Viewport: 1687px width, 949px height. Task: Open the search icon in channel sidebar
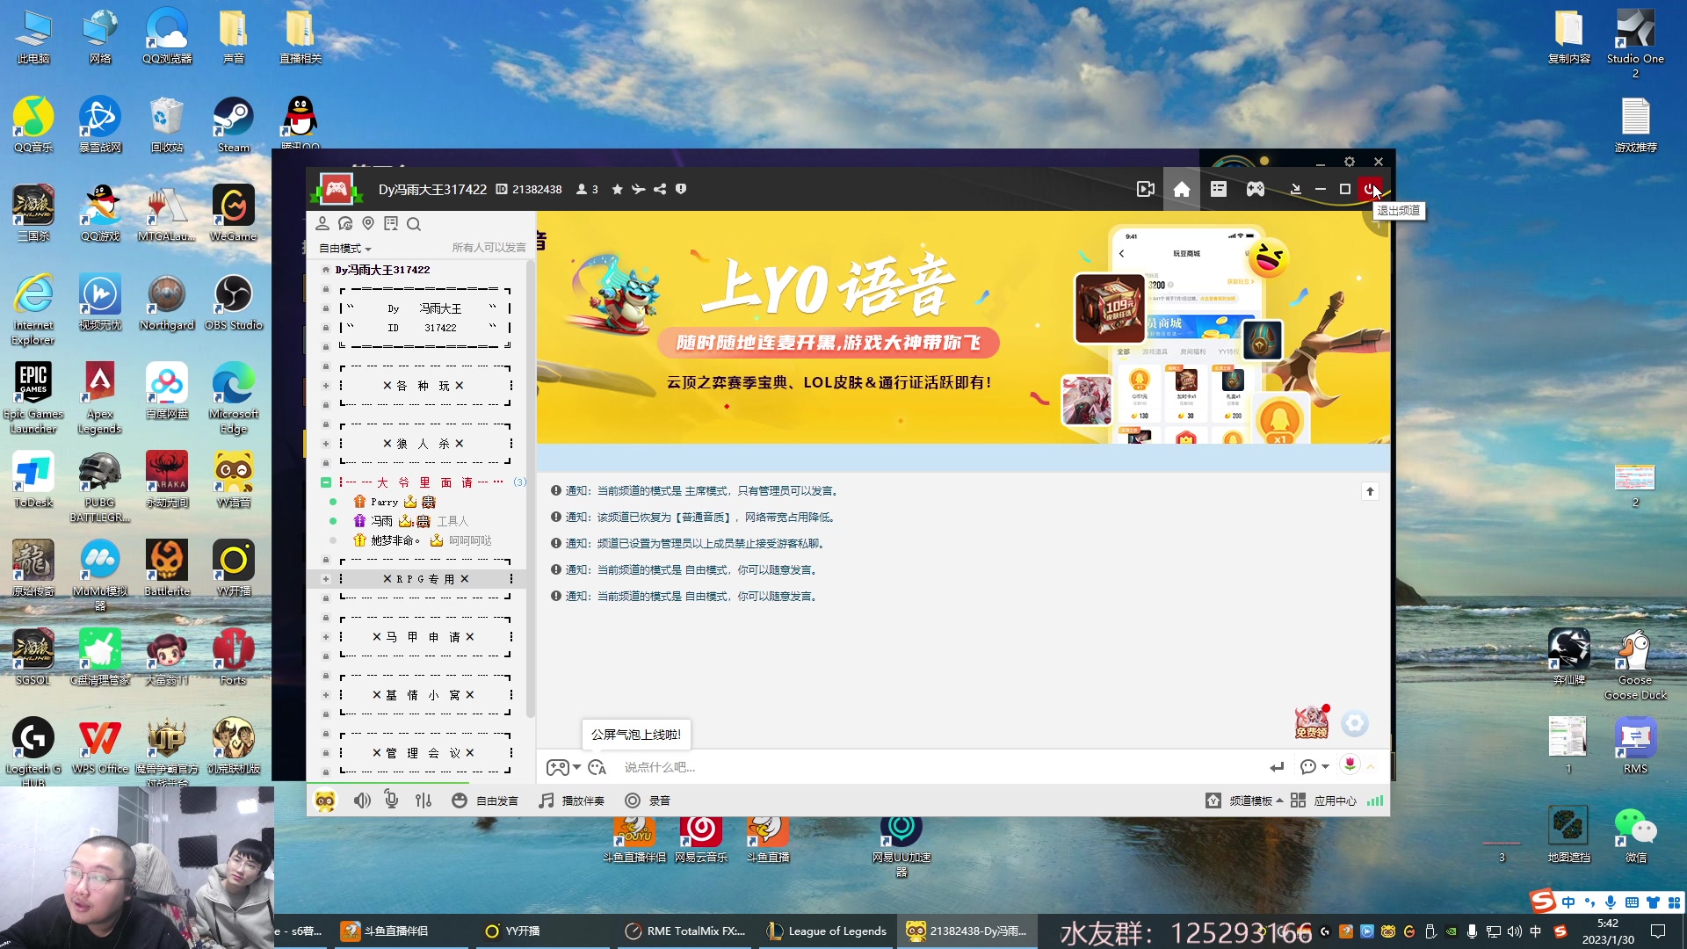tap(414, 224)
